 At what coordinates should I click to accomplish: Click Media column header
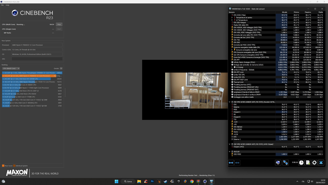321,12
